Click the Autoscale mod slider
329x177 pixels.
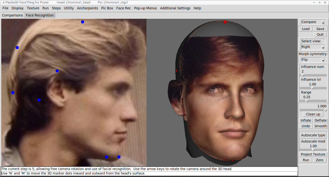click(x=313, y=150)
